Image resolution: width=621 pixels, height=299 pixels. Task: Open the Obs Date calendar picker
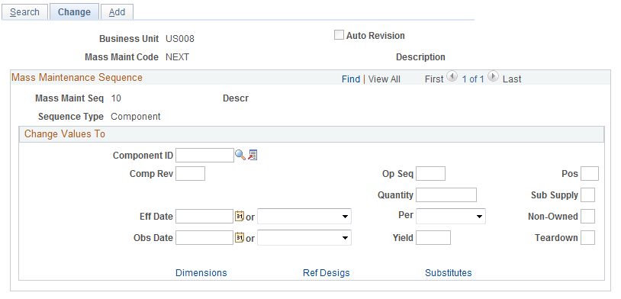coord(240,237)
